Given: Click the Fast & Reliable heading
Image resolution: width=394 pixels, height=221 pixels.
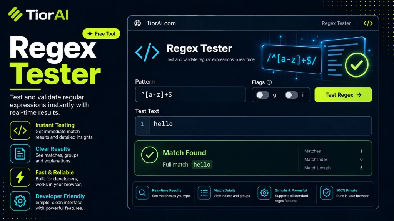Looking at the screenshot, I should 55,172.
